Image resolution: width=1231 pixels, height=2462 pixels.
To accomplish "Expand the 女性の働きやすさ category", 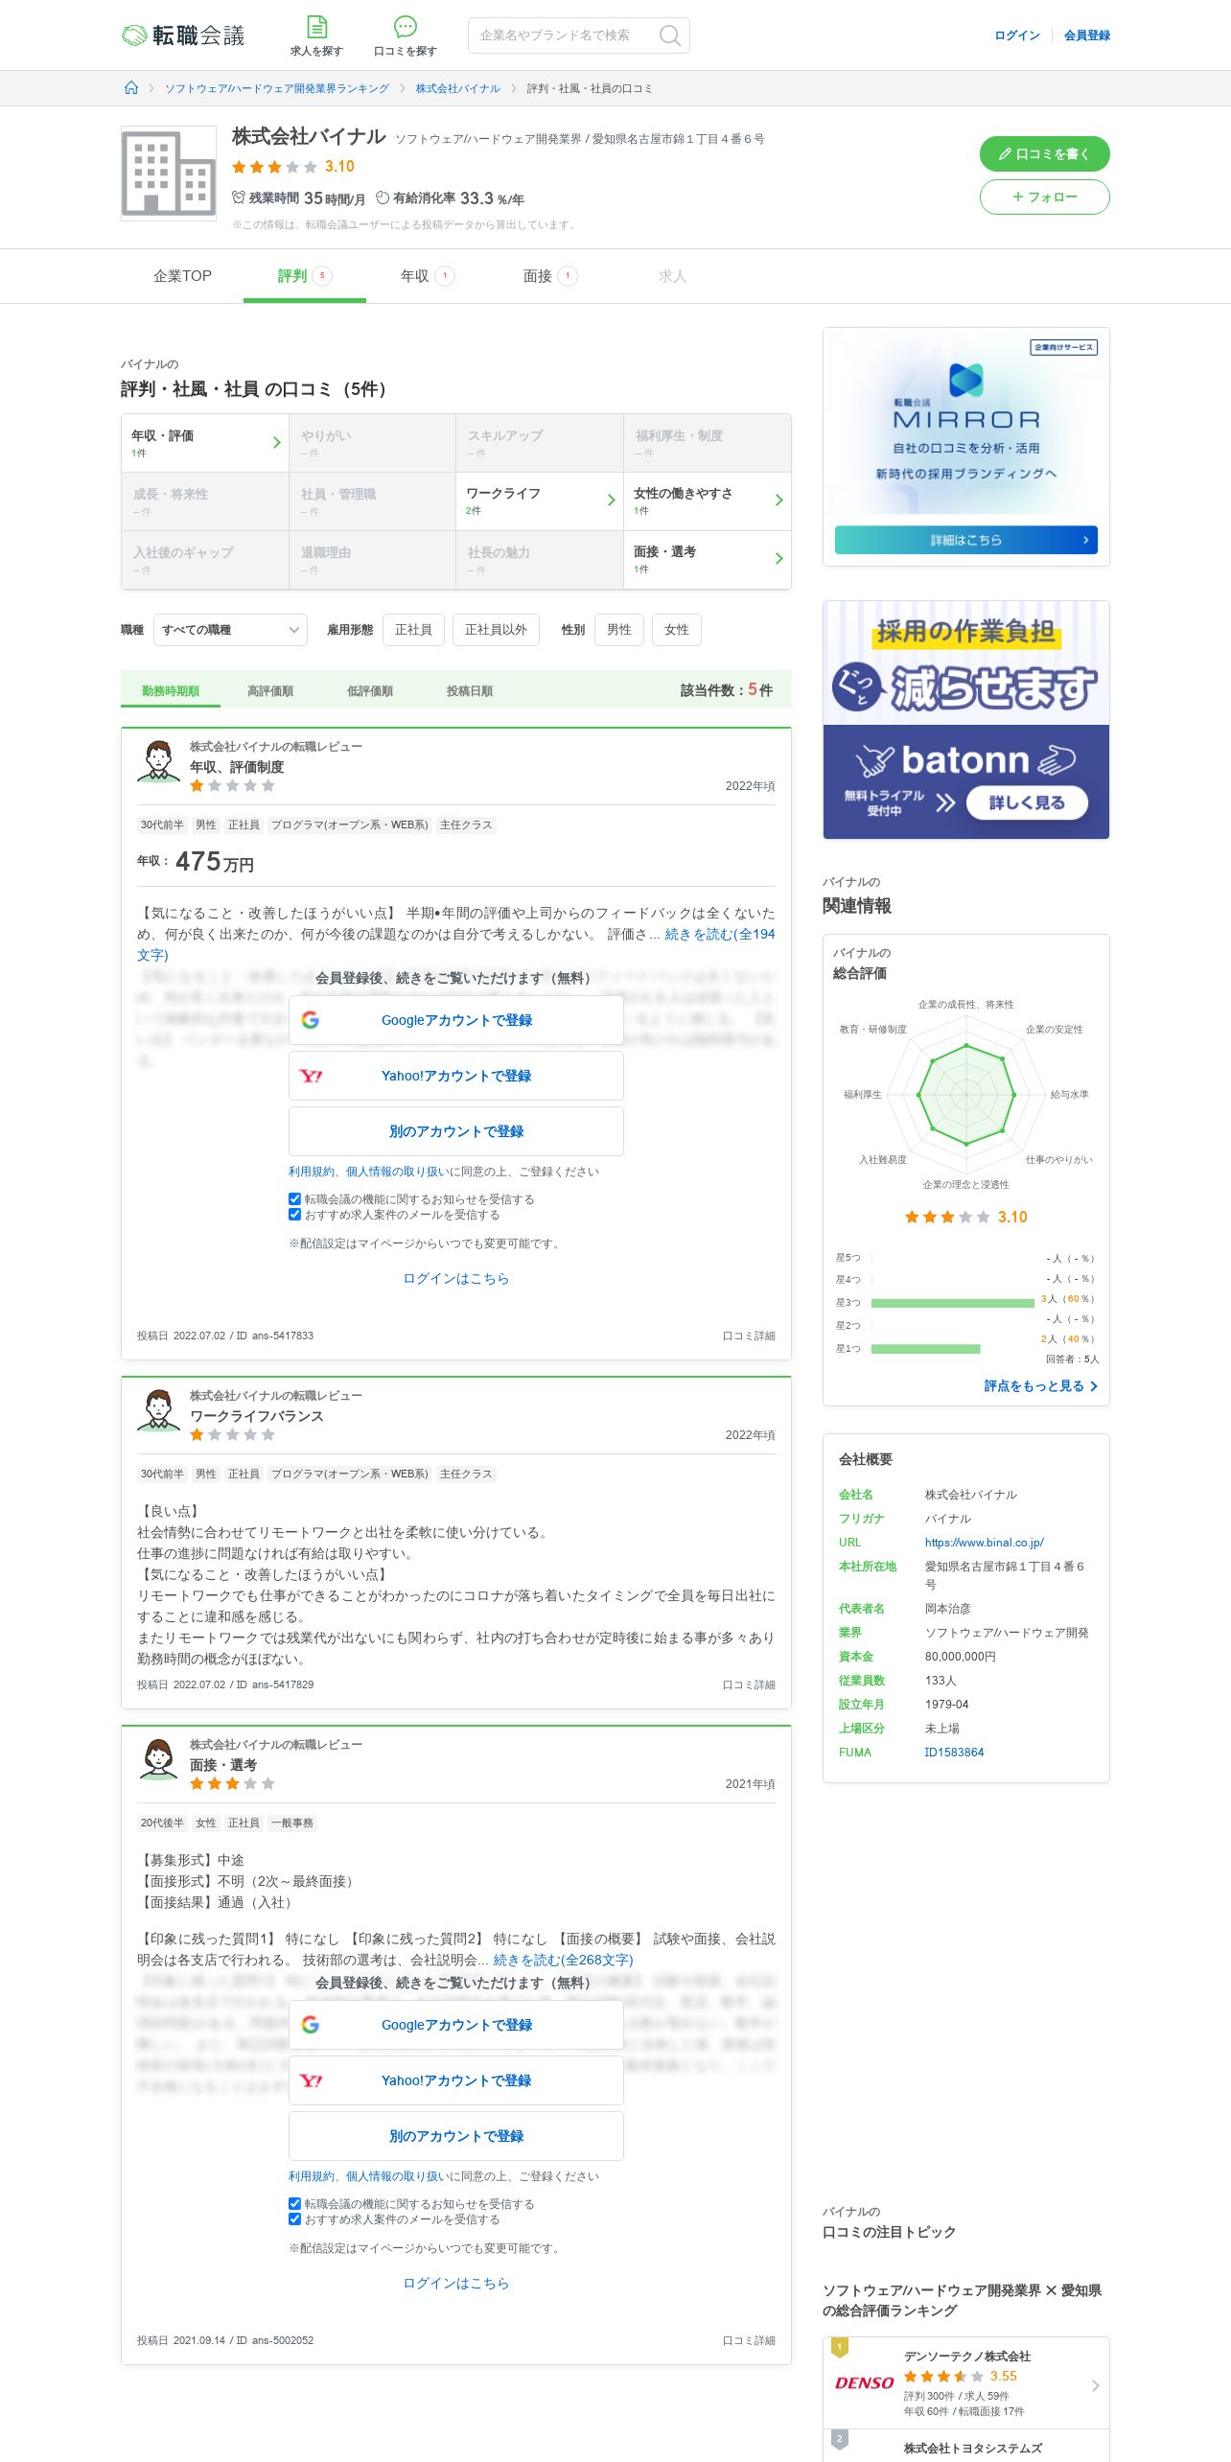I will coord(708,500).
